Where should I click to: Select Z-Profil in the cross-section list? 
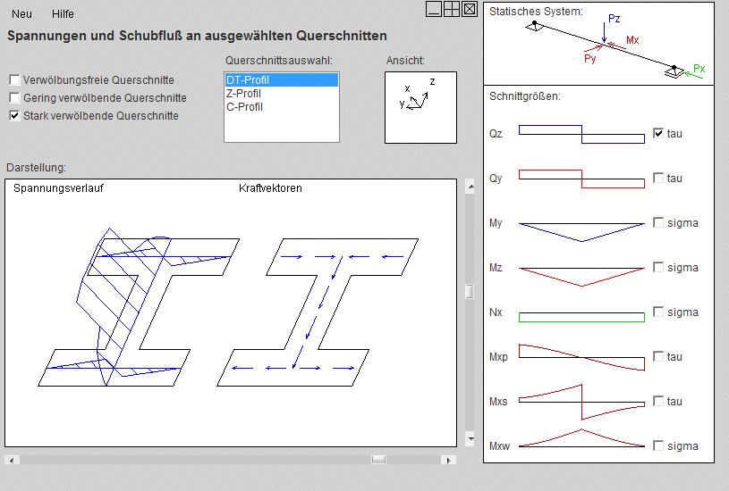point(244,94)
